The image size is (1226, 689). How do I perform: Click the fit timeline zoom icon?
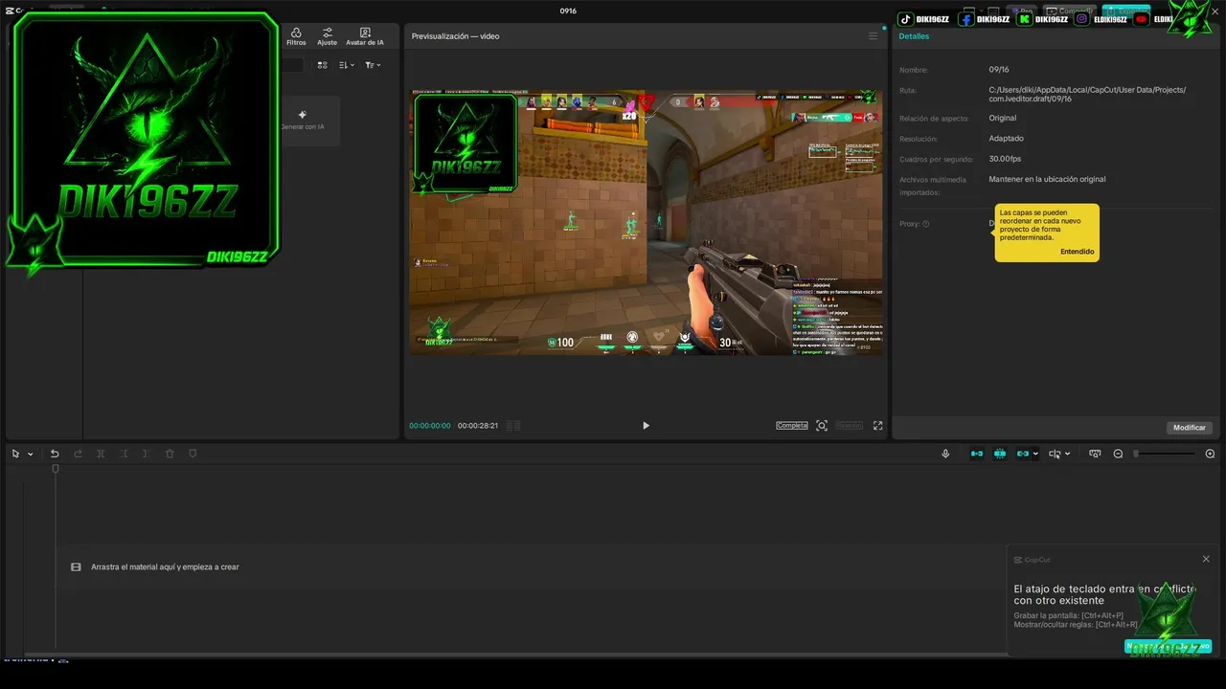tap(1095, 454)
